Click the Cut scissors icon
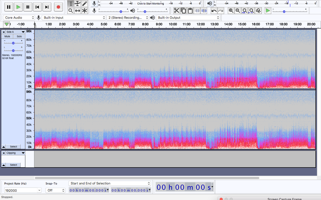 (177, 10)
